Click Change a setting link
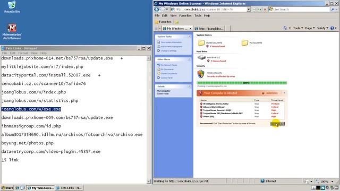 (x=168, y=51)
